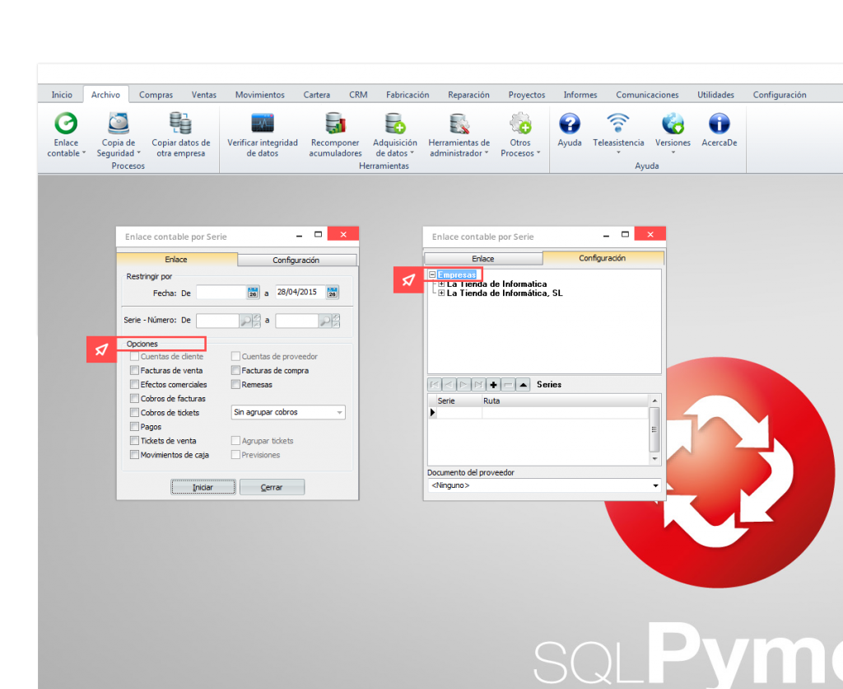The height and width of the screenshot is (689, 843).
Task: Open Herramientas de administrador
Action: [x=459, y=124]
